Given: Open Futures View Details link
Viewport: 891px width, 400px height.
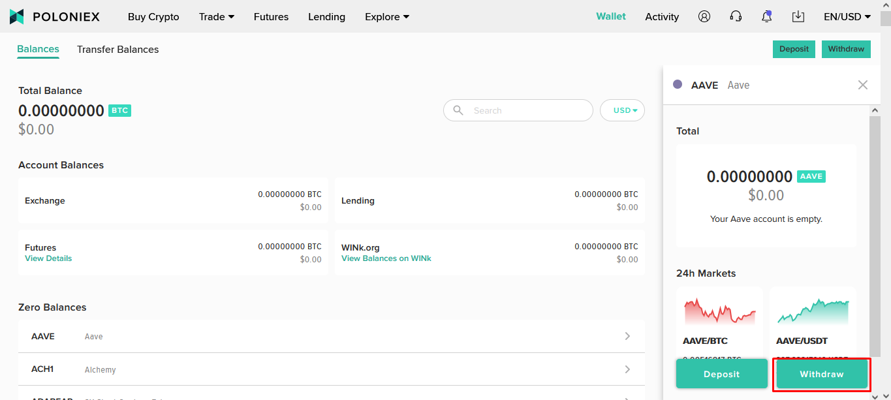Looking at the screenshot, I should (48, 258).
